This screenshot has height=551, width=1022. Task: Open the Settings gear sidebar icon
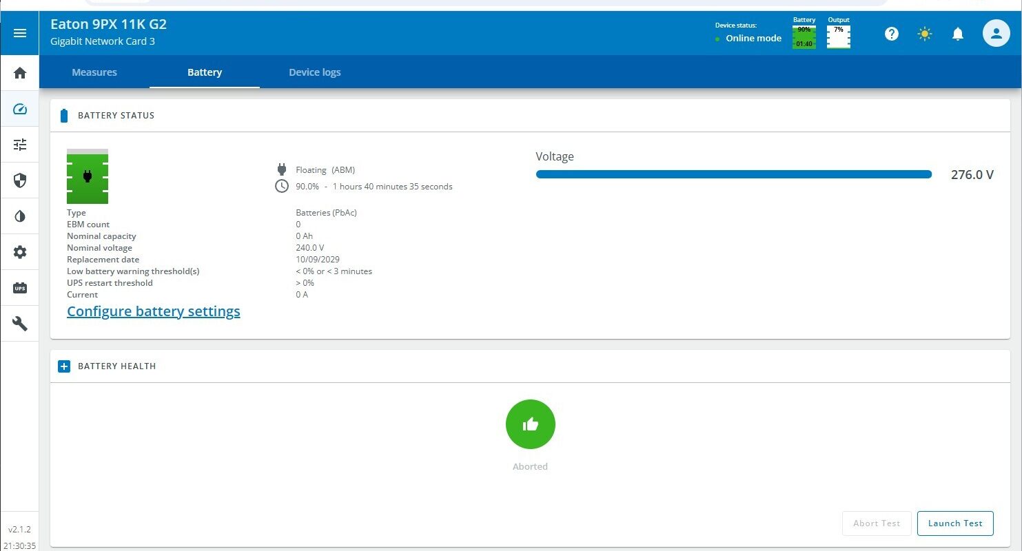tap(20, 252)
